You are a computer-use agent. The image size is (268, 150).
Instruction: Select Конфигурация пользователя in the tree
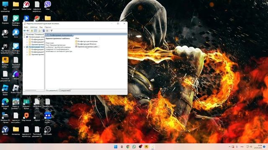pyautogui.click(x=35, y=47)
